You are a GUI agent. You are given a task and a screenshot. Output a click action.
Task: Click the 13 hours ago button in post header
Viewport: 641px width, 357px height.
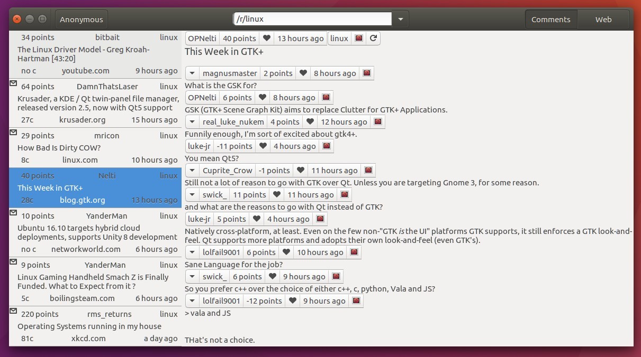tap(301, 39)
